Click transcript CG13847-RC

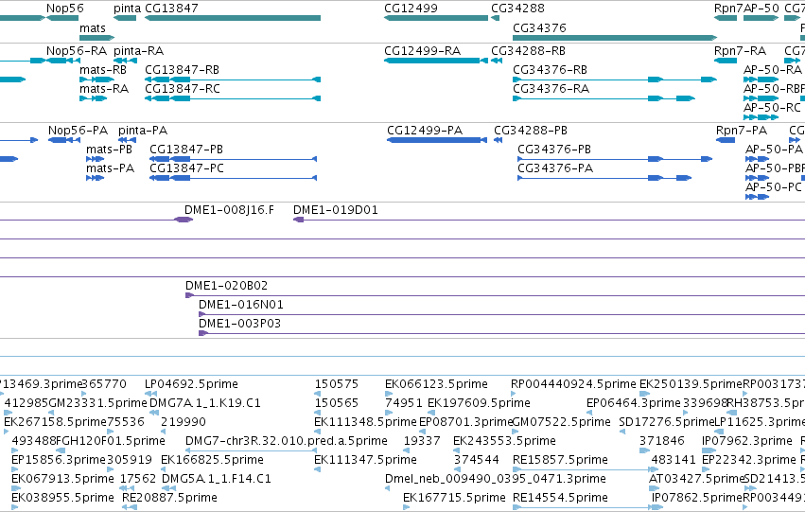pyautogui.click(x=183, y=89)
